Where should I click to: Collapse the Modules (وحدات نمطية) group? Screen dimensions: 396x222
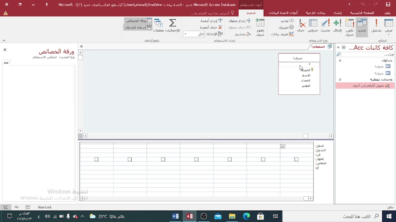(x=340, y=80)
